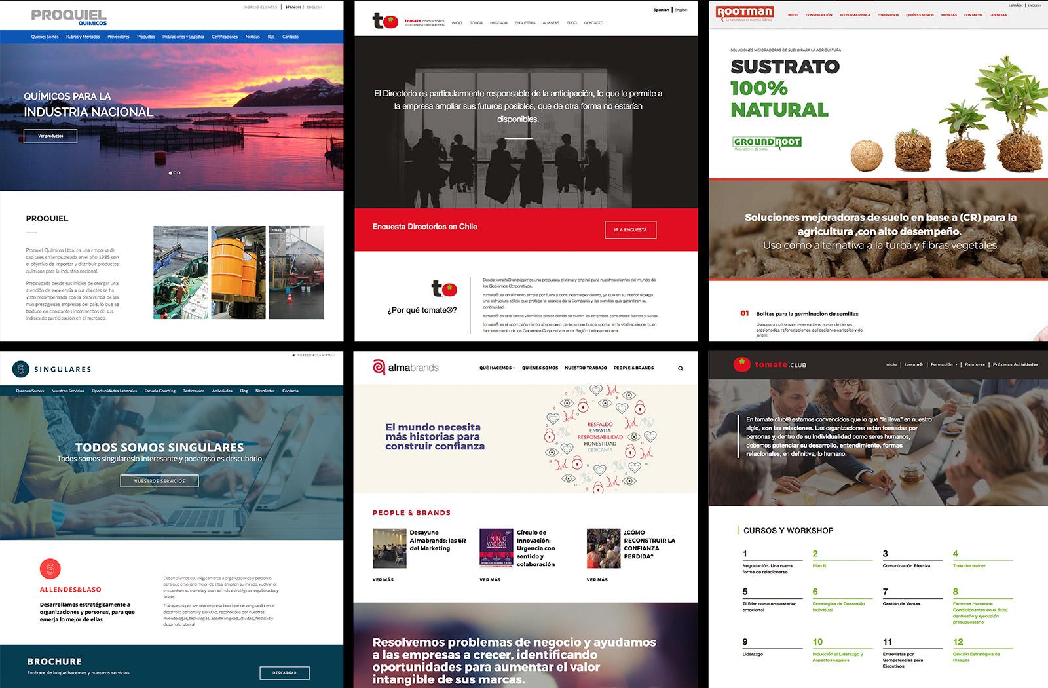Viewport: 1048px width, 688px height.
Task: Open Encuestas in tomate consultores menu
Action: pyautogui.click(x=525, y=23)
